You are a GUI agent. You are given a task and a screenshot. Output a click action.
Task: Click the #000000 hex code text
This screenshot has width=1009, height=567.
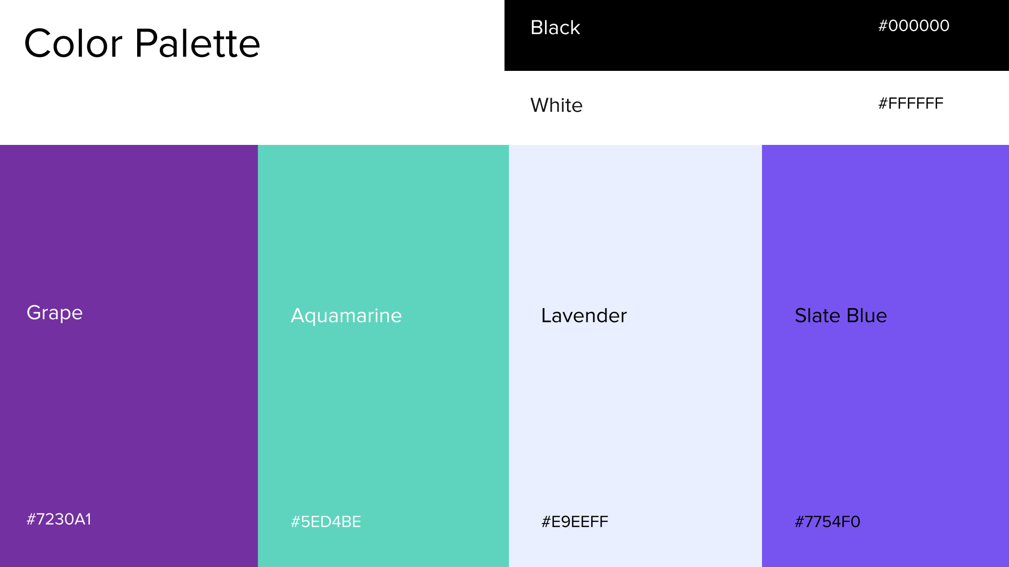(914, 26)
